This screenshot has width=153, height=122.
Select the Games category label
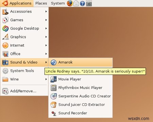pyautogui.click(x=17, y=20)
